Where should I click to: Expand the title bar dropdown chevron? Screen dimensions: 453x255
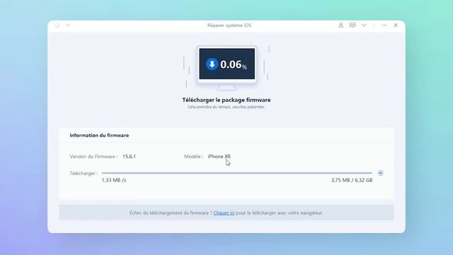364,25
